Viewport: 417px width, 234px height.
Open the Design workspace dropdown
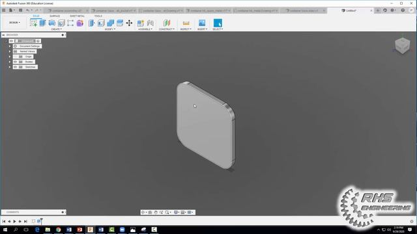(14, 23)
